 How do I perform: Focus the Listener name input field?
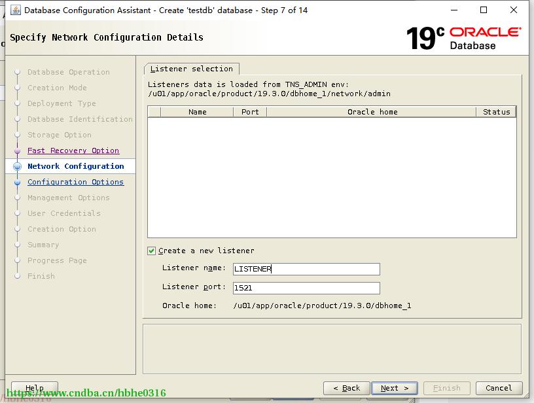(x=306, y=269)
